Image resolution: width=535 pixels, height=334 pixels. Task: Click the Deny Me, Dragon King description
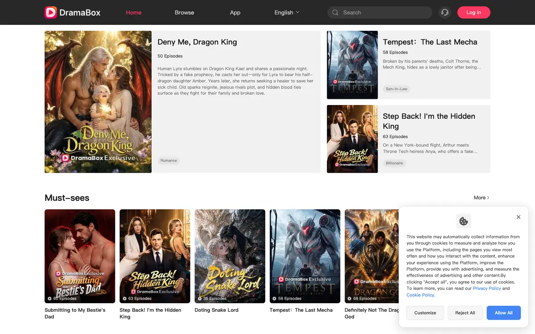pos(235,81)
